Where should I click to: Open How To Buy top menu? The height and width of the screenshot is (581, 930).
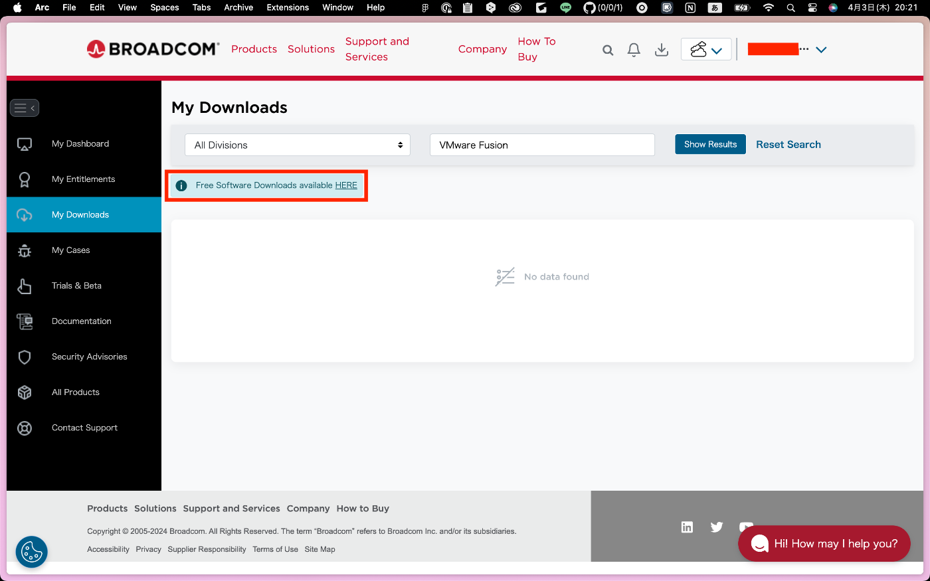coord(537,49)
